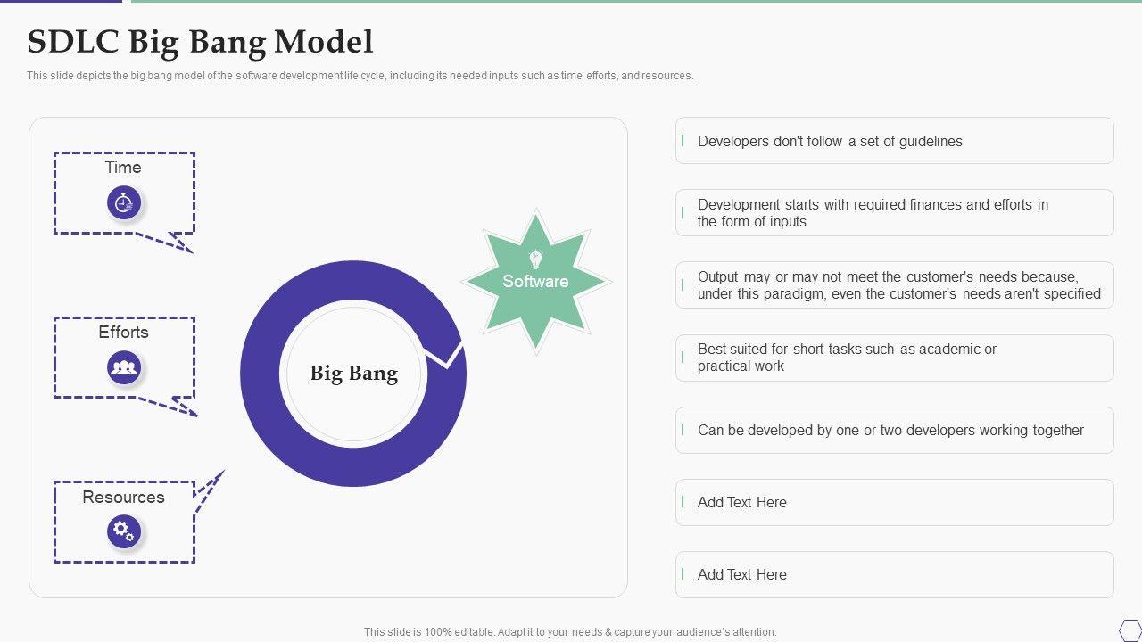Click the gears icon under Resources
The width and height of the screenshot is (1142, 642).
124,532
